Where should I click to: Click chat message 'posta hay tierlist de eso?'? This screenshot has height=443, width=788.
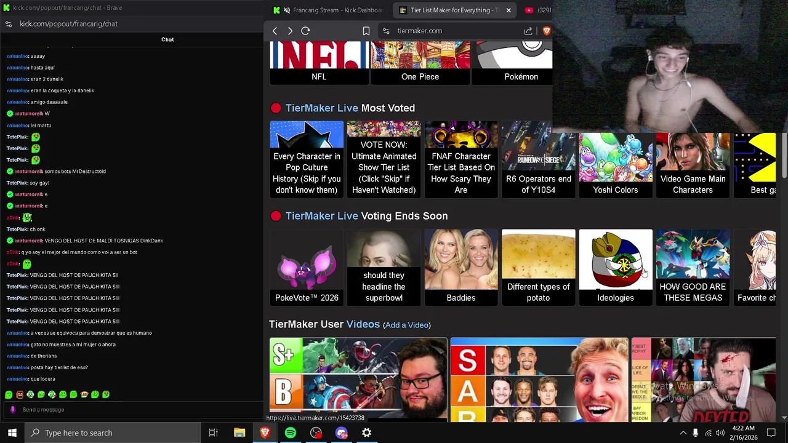point(59,367)
